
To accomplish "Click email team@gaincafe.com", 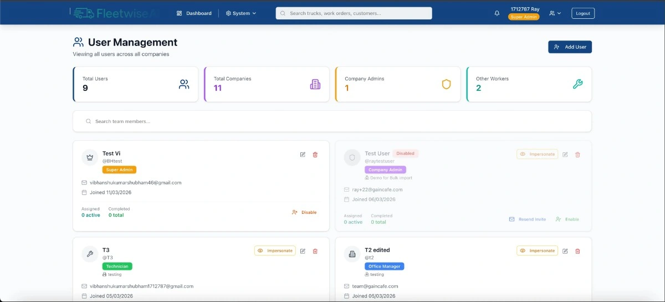I will pyautogui.click(x=375, y=286).
